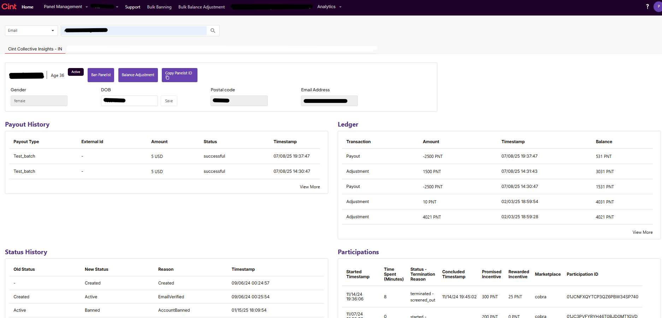Click balance 1531 PNT in Ledger

click(605, 187)
